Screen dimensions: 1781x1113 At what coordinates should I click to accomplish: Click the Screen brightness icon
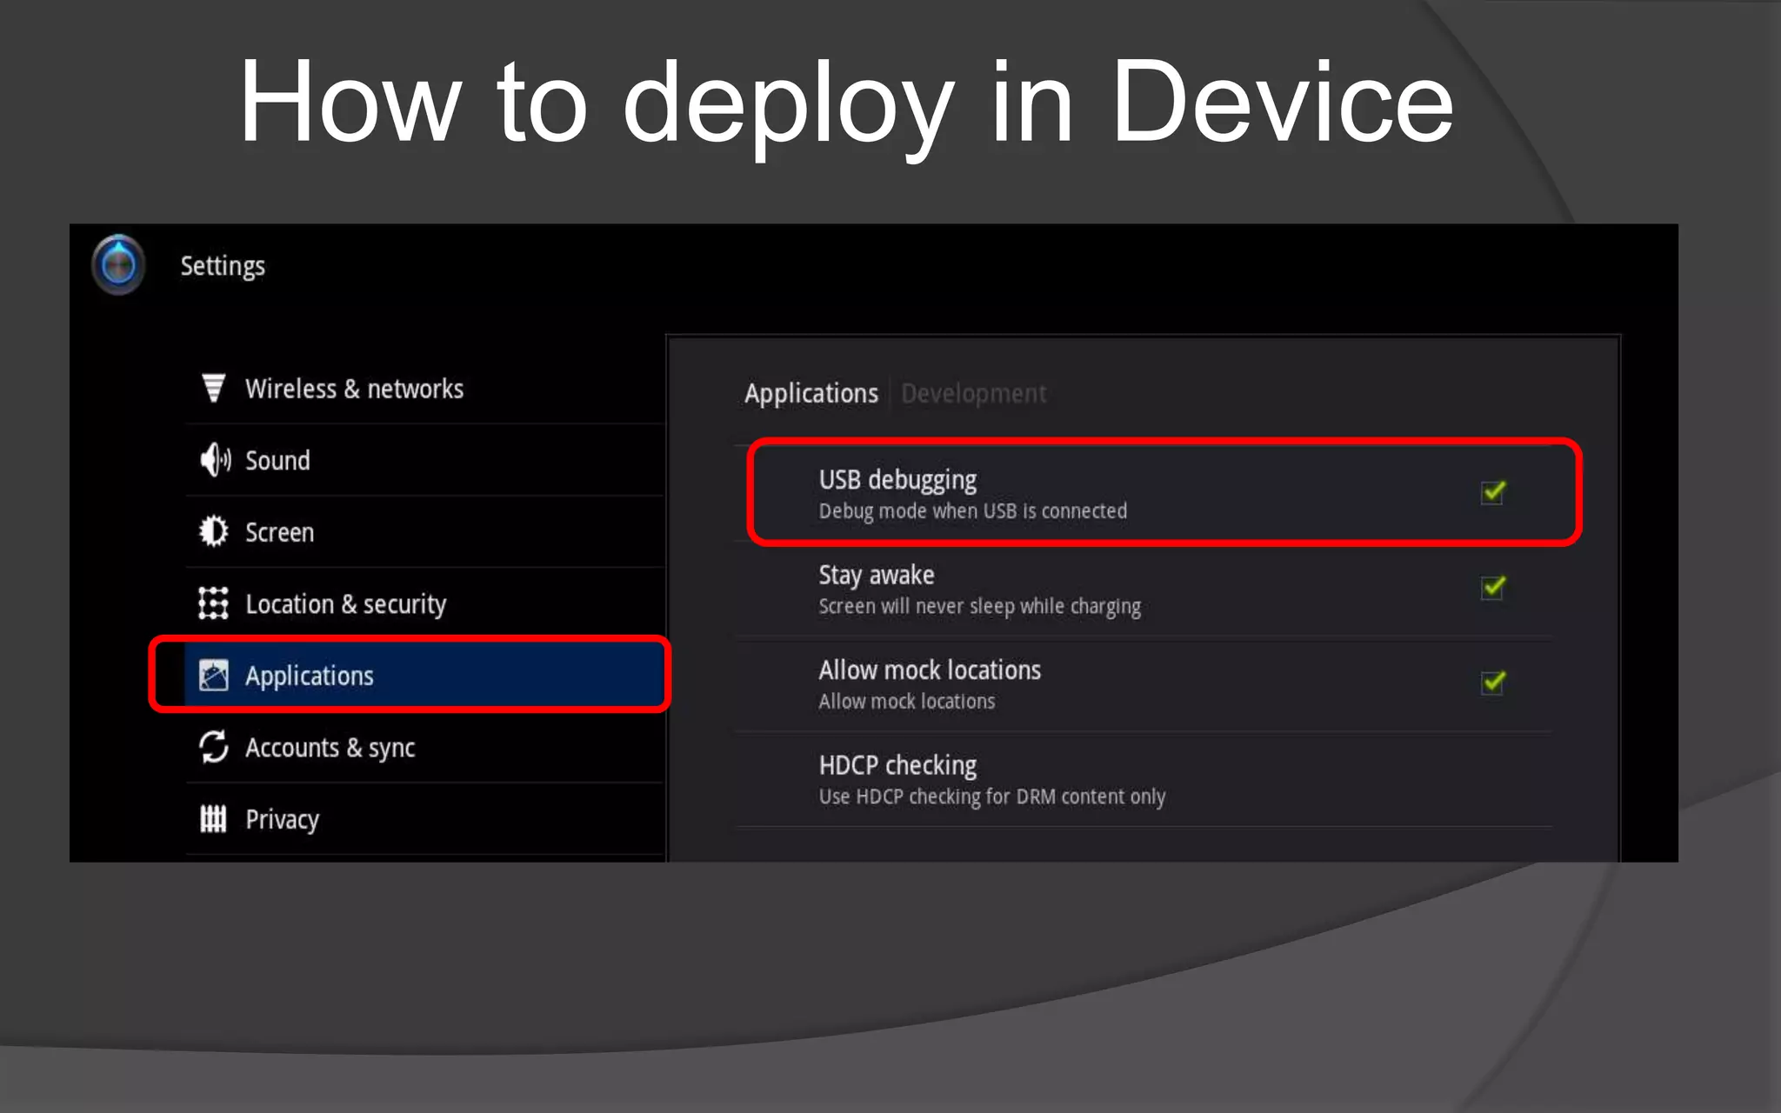(213, 531)
